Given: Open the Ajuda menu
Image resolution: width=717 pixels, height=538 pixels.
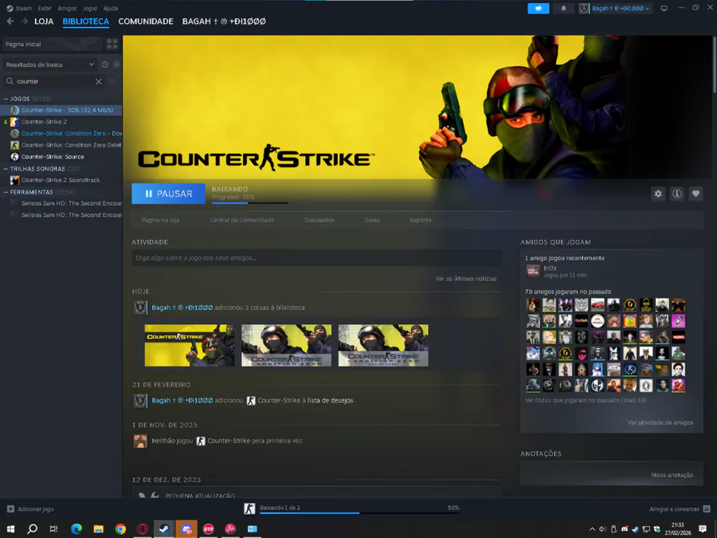Looking at the screenshot, I should click(111, 8).
